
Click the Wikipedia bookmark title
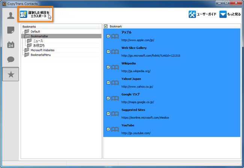point(128,63)
